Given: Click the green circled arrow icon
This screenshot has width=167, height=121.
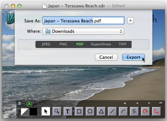Looking at the screenshot, I should 29,104.
